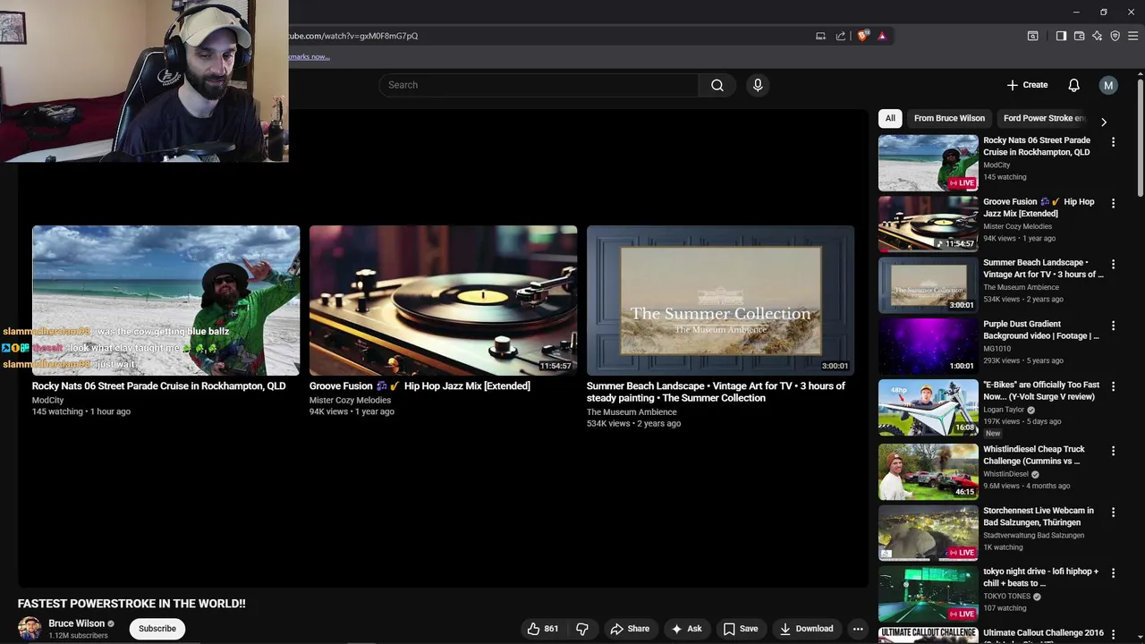Click Bruce Wilson channel name
Image resolution: width=1145 pixels, height=644 pixels.
coord(77,623)
